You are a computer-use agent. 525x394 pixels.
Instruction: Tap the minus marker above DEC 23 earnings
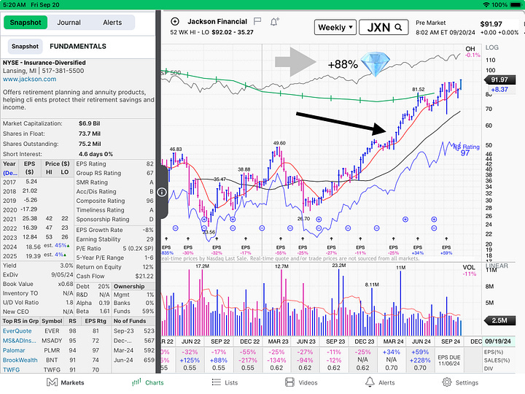377,228
